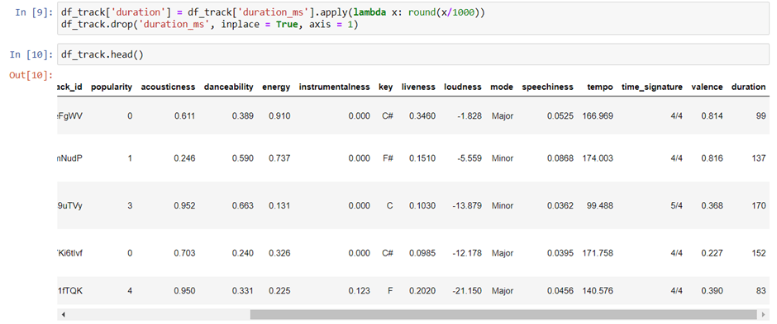Click the Out[10] output prompt
This screenshot has width=777, height=324.
(31, 76)
